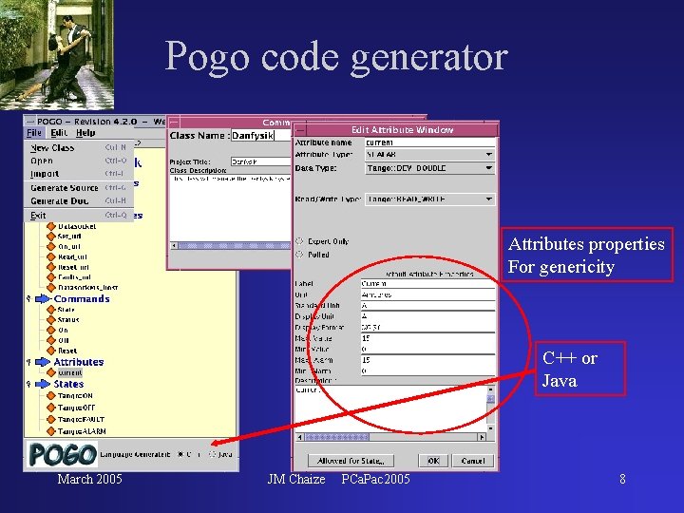The width and height of the screenshot is (684, 513).
Task: Collapse the Attributes tree node
Action: [x=28, y=362]
